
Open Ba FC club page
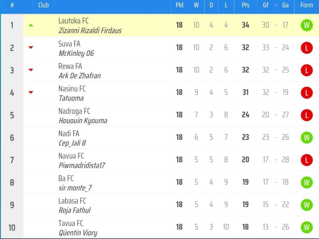pyautogui.click(x=66, y=178)
